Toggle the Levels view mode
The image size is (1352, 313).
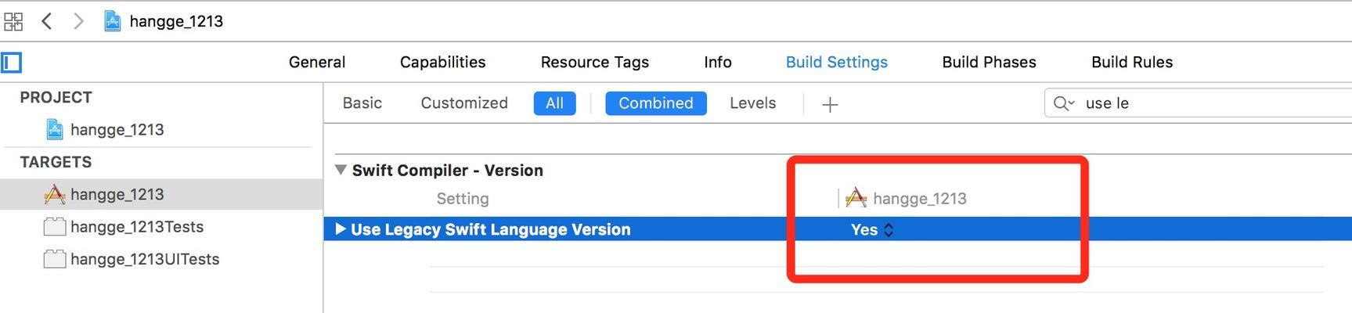pos(752,103)
